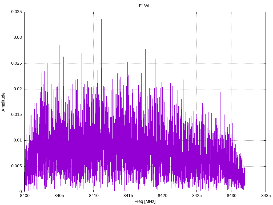The image size is (273, 205).
Task: Click the x-axis tick label "8405"
Action: coord(59,196)
